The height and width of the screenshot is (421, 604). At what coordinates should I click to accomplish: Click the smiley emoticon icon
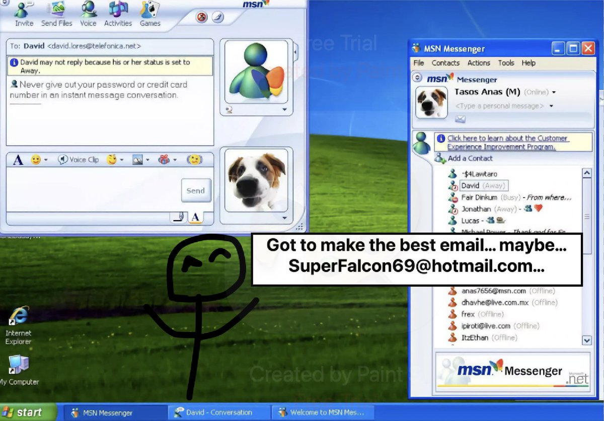(x=36, y=160)
